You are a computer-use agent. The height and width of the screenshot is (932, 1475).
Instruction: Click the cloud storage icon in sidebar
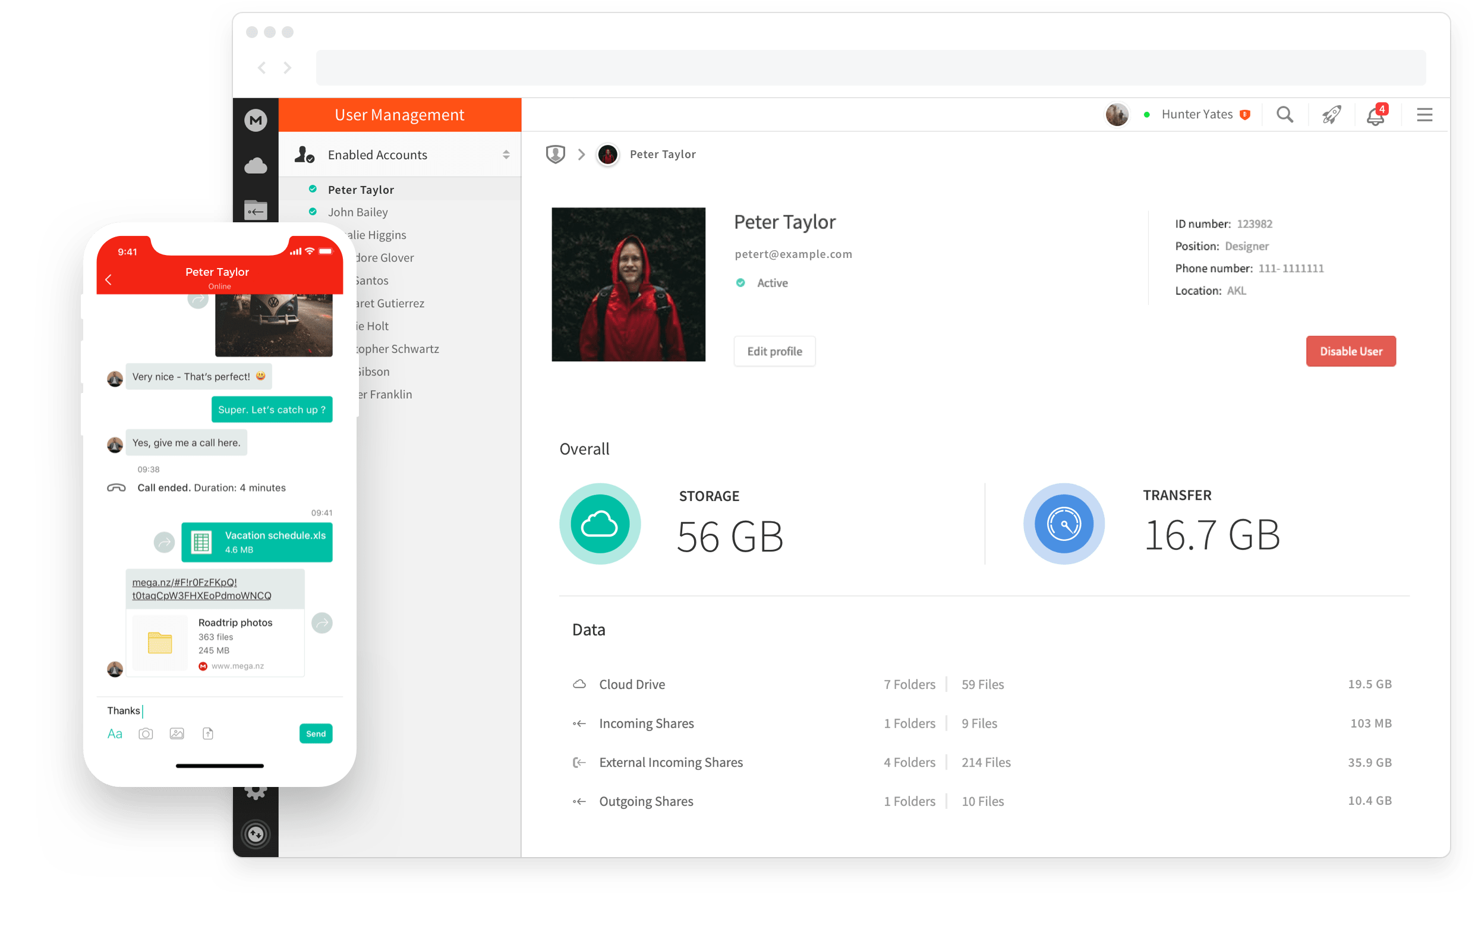click(256, 165)
